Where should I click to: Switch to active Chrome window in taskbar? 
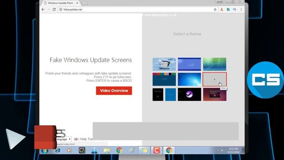click(169, 150)
